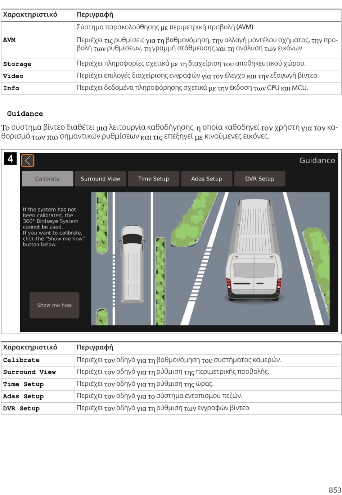The height and width of the screenshot is (495, 342).
Task: Click the description about "ρύθμιση της περιμετρικής προβολής"
Action: [173, 372]
